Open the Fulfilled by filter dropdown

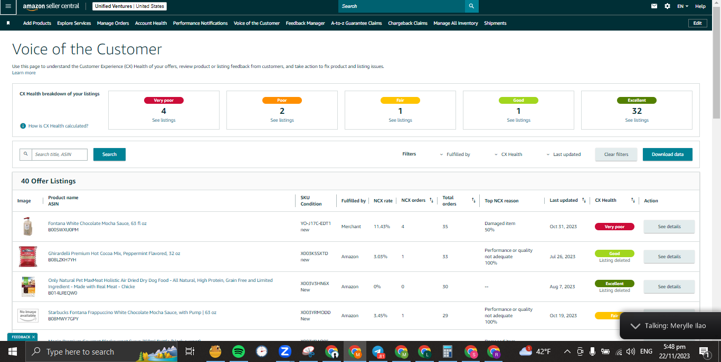455,154
